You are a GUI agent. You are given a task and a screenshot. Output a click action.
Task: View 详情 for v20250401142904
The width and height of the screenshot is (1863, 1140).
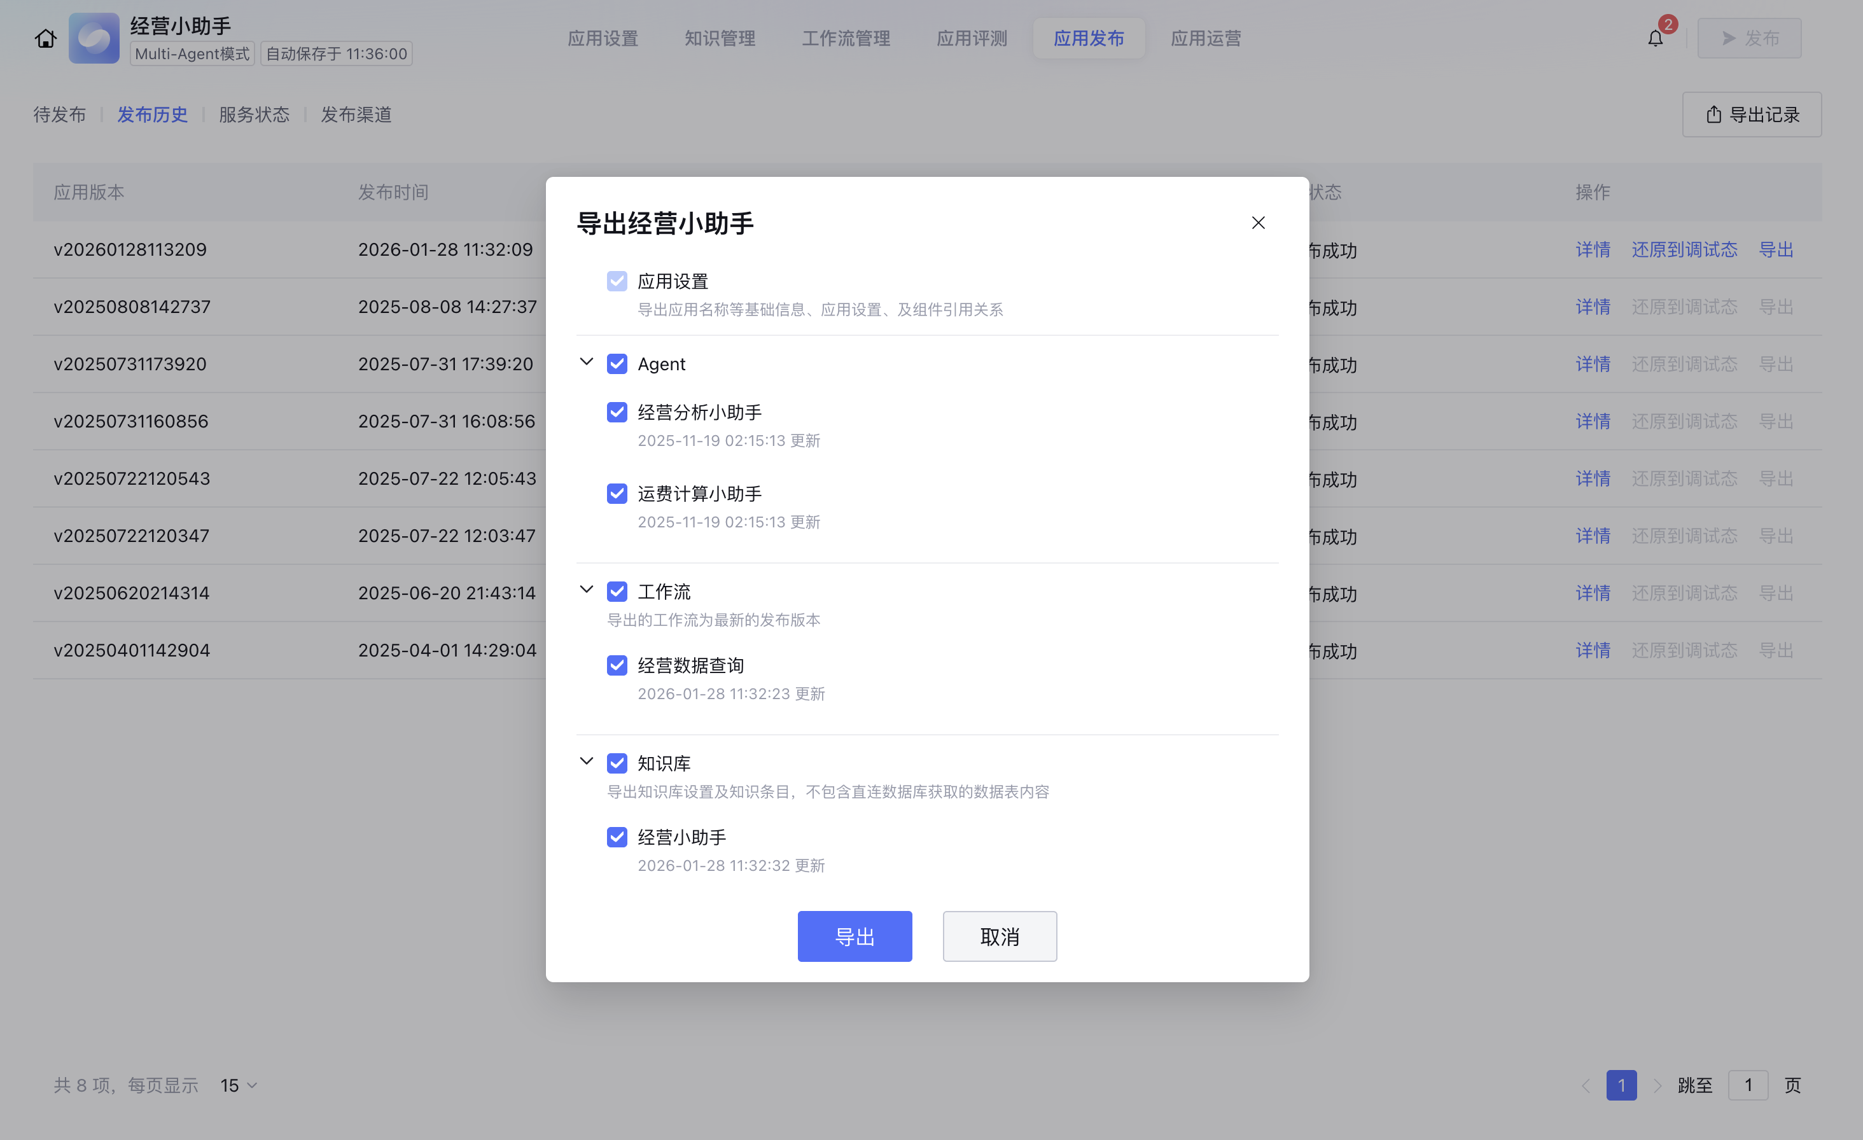click(1593, 650)
